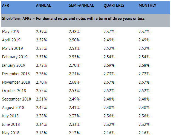Select the Short-Term AFRs section heading
The image size is (171, 137).
74,19
